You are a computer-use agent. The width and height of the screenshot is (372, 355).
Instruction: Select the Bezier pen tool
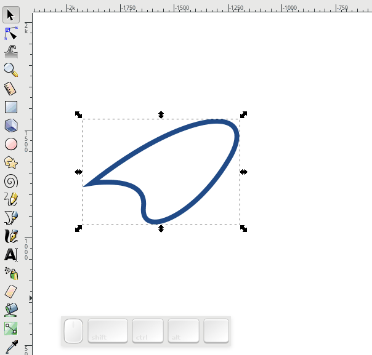tap(11, 218)
